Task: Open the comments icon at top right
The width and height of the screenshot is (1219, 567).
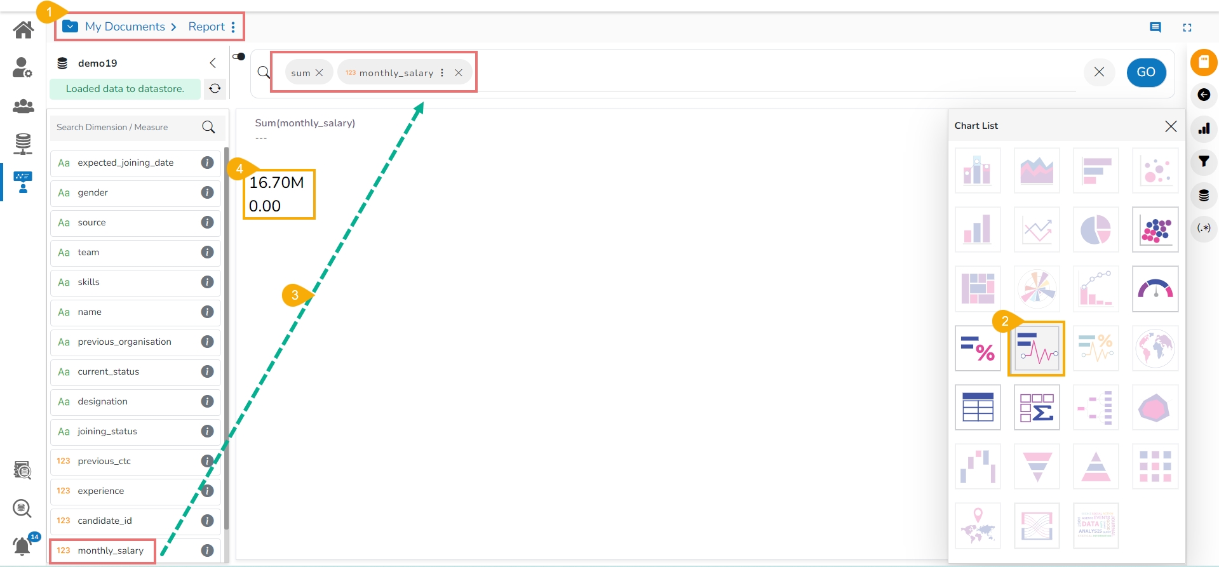Action: point(1155,27)
